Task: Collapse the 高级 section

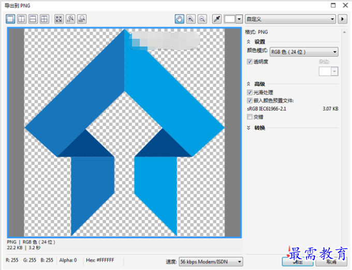Action: tap(248, 84)
